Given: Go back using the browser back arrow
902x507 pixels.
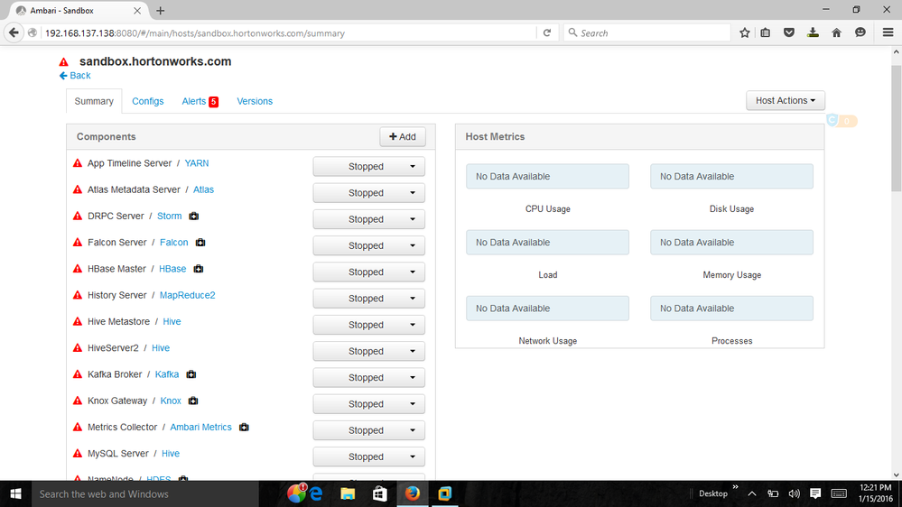Looking at the screenshot, I should [14, 32].
